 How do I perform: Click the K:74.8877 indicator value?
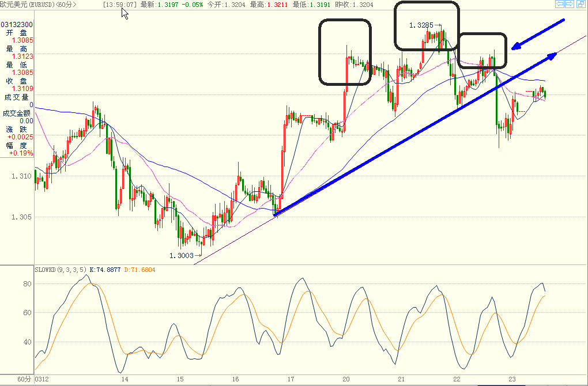[105, 270]
